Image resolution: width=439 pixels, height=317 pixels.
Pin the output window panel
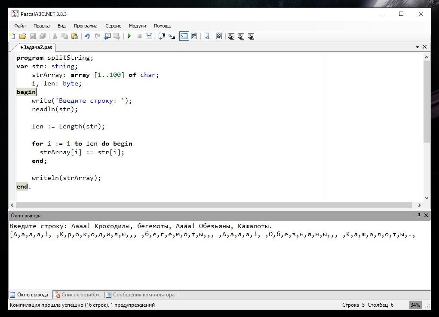(419, 215)
